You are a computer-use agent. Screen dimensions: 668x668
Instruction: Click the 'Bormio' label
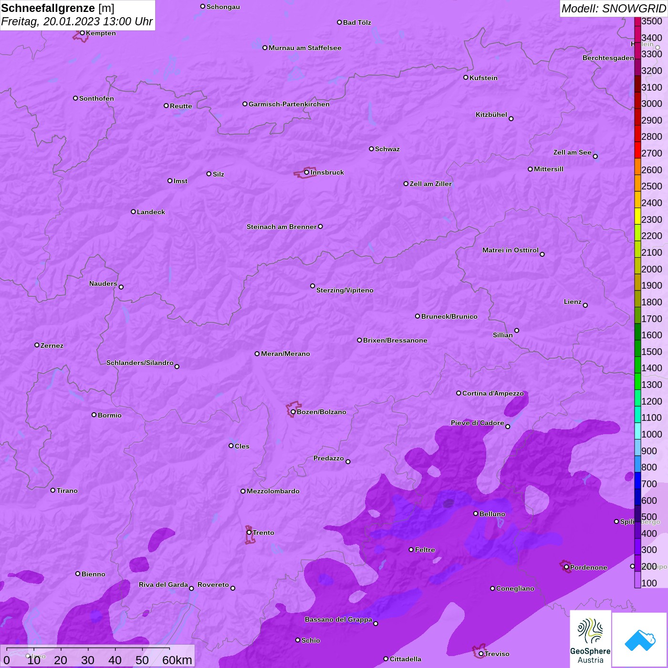click(x=110, y=415)
